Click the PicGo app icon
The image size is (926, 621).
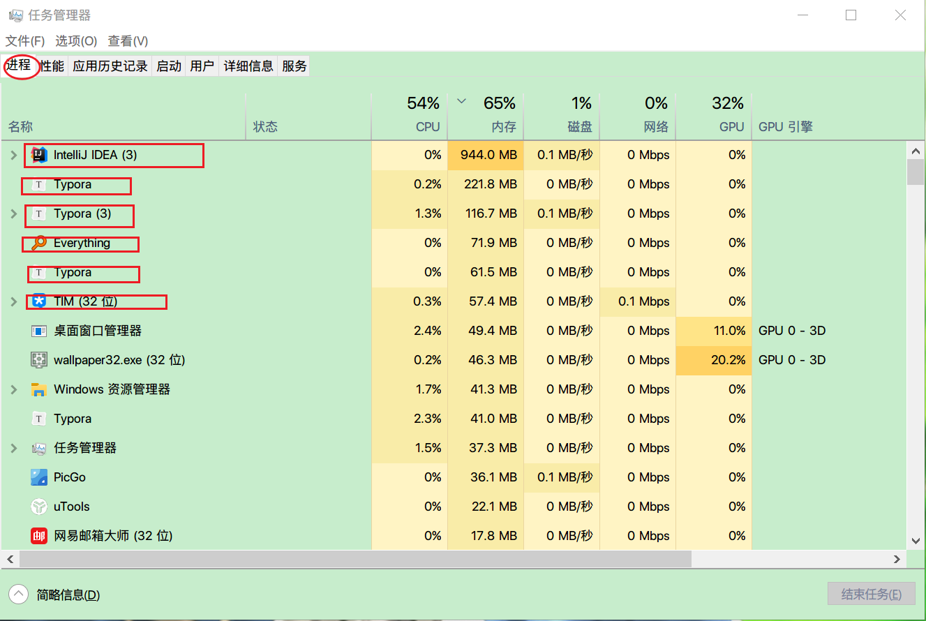[x=39, y=477]
